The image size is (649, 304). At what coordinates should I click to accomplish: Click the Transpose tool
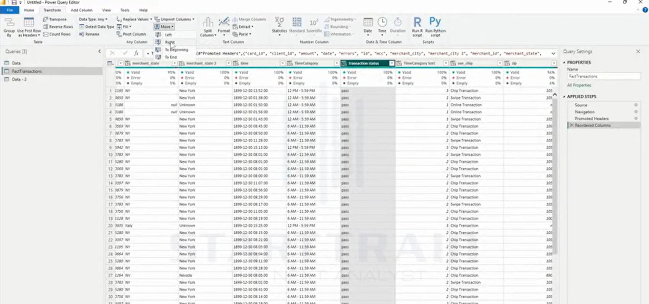tap(55, 19)
